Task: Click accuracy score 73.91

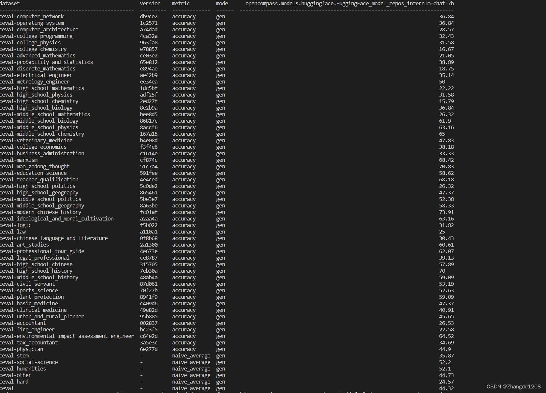Action: point(446,212)
